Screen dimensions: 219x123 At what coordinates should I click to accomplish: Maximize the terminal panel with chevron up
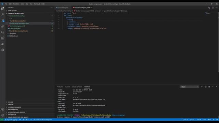click(213, 87)
